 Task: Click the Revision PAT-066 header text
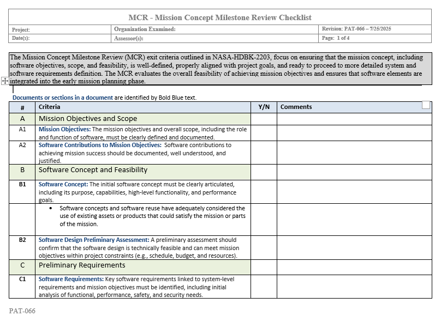pos(356,29)
